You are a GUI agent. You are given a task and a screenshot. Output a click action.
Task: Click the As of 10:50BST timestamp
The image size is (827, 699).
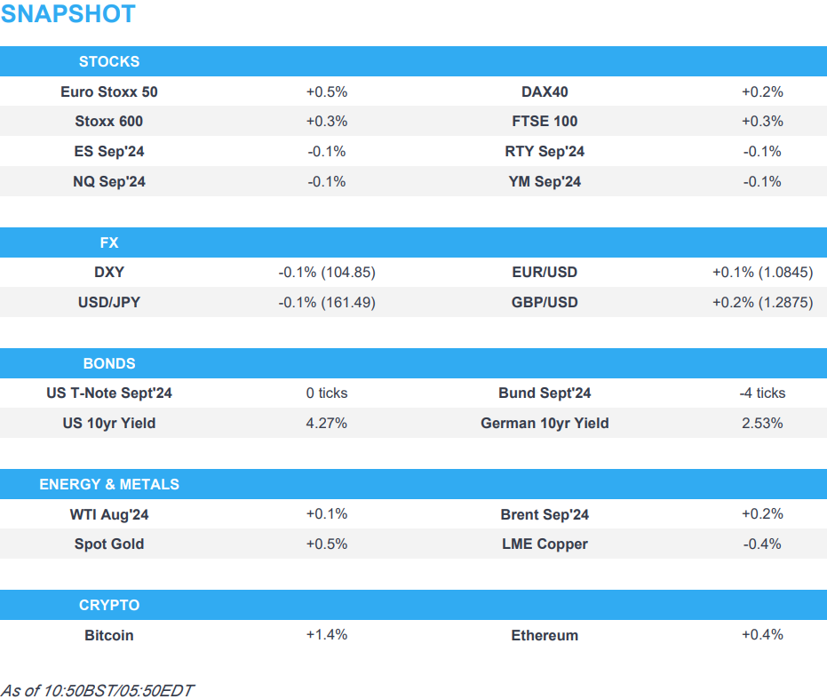pos(97,690)
